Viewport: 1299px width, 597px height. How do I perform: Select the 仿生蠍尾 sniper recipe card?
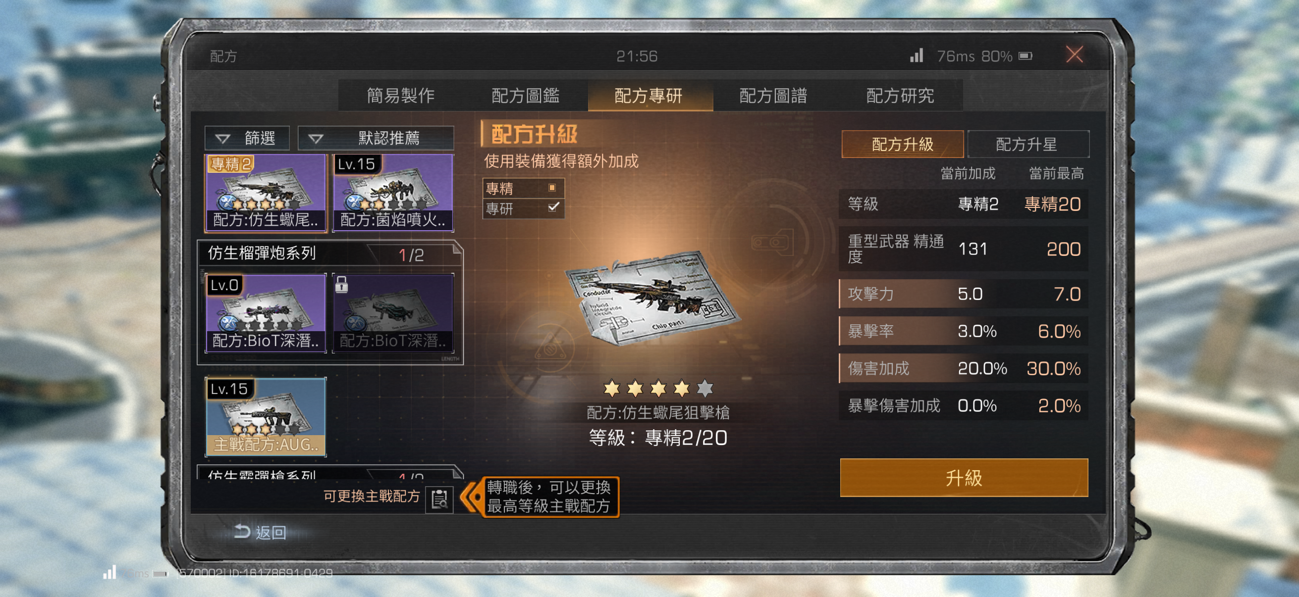tap(265, 193)
